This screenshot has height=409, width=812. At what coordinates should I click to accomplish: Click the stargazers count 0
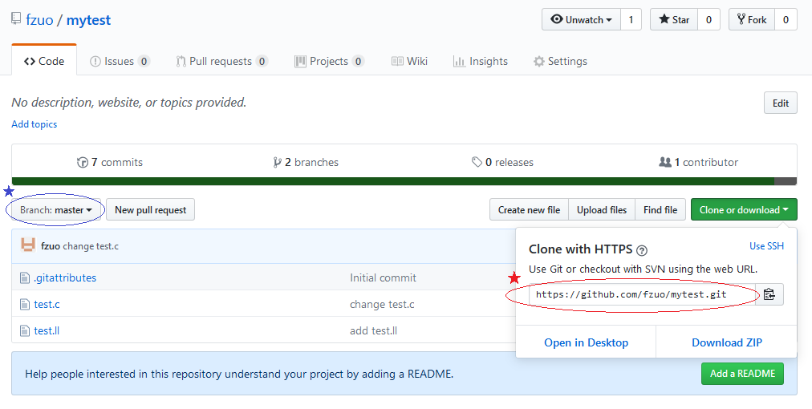point(708,20)
